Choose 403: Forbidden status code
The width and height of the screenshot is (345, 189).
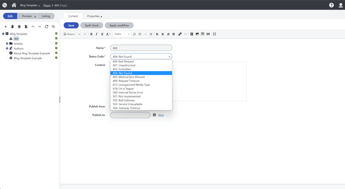pos(141,69)
